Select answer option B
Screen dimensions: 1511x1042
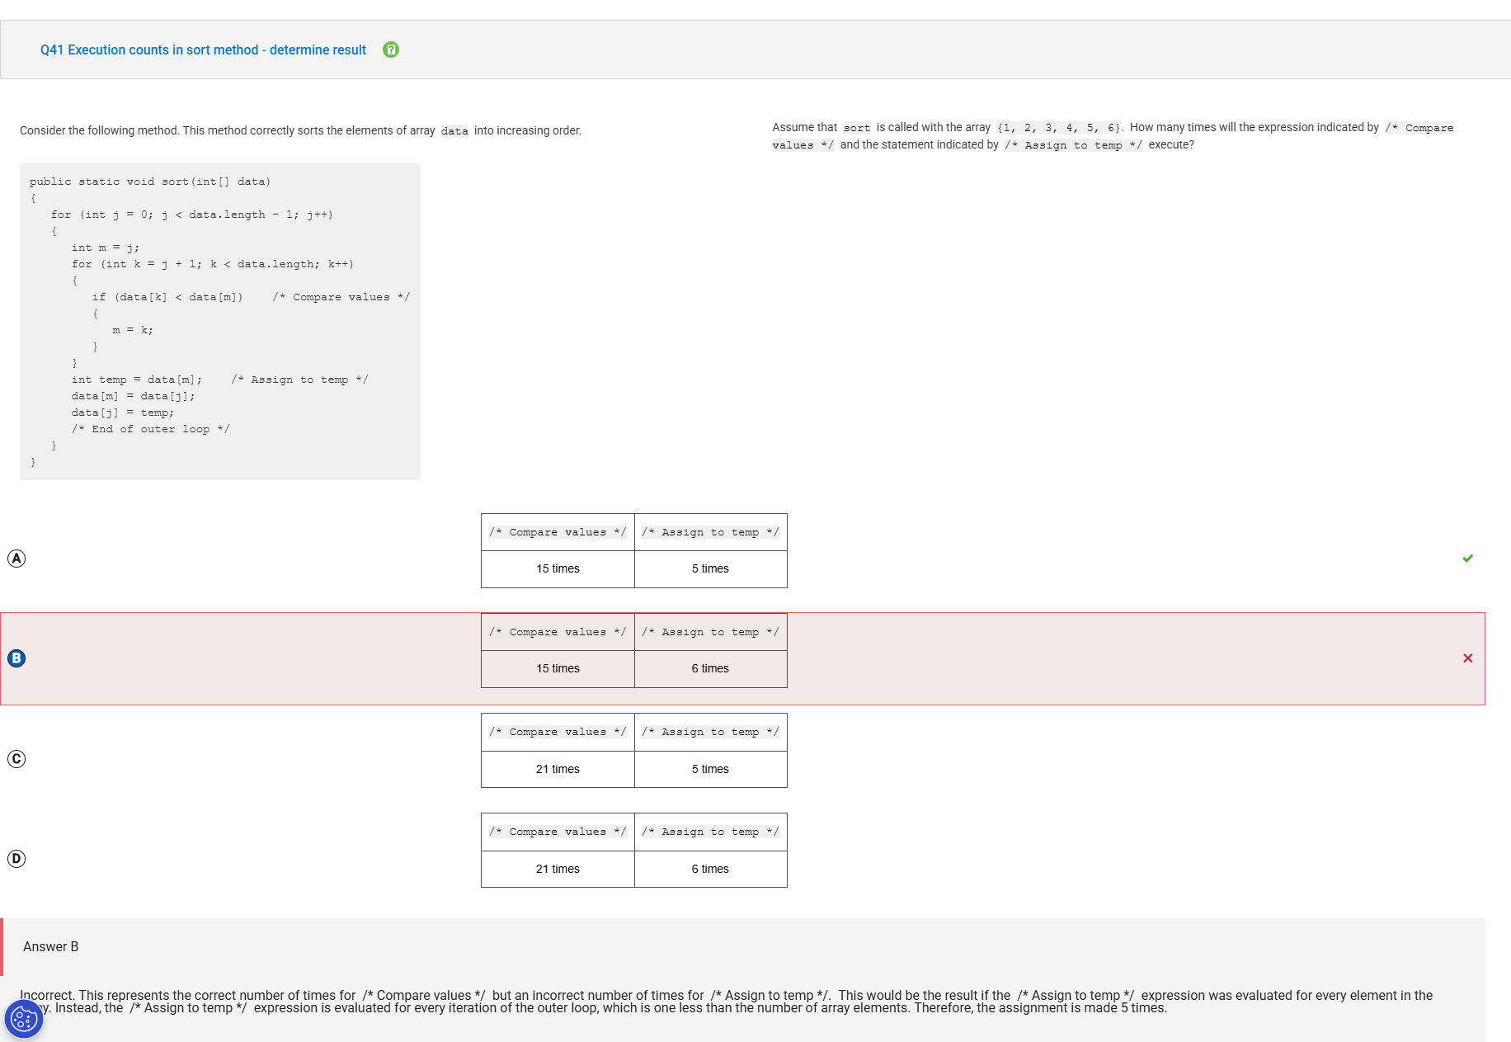coord(16,658)
